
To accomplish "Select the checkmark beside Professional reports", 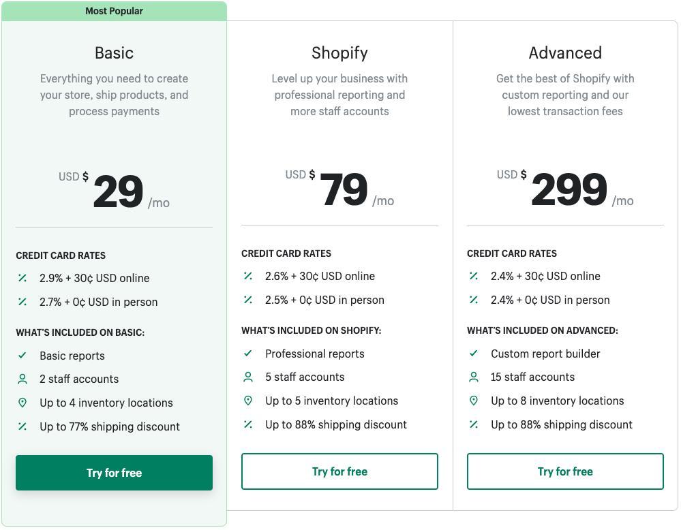I will 247,354.
